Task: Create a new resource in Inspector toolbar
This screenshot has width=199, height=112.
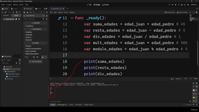Action: (x=24, y=12)
